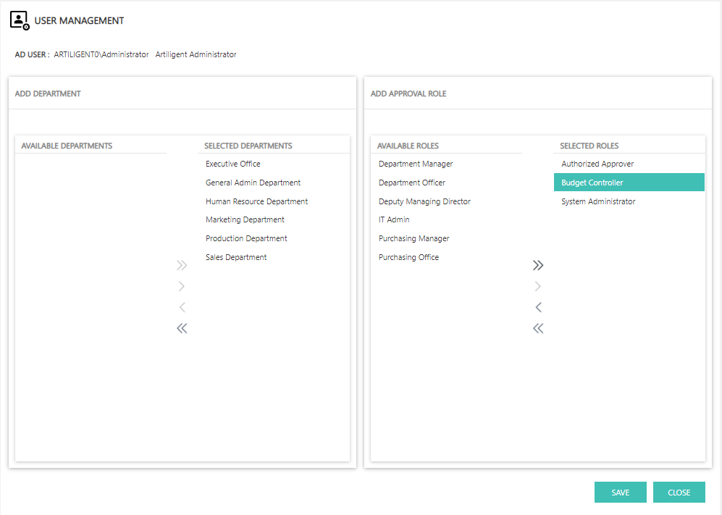This screenshot has width=722, height=515.
Task: Click the User Management profile icon
Action: point(20,21)
